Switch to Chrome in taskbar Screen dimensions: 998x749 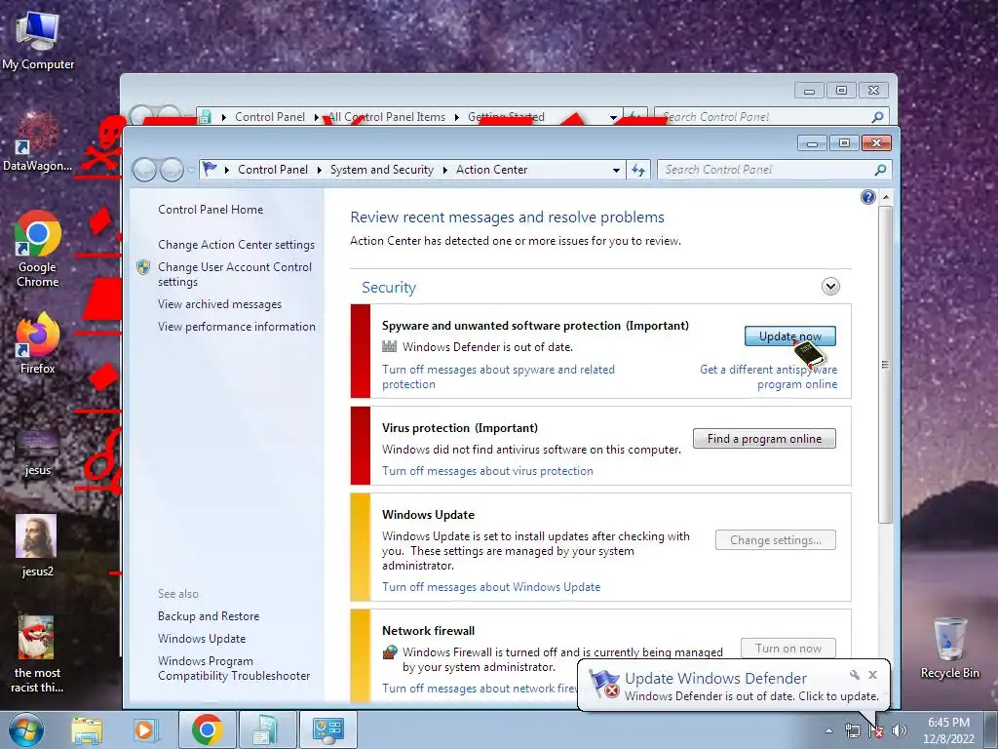point(207,729)
